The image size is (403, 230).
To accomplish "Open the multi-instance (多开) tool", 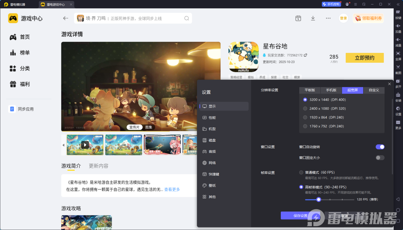I will click(398, 81).
